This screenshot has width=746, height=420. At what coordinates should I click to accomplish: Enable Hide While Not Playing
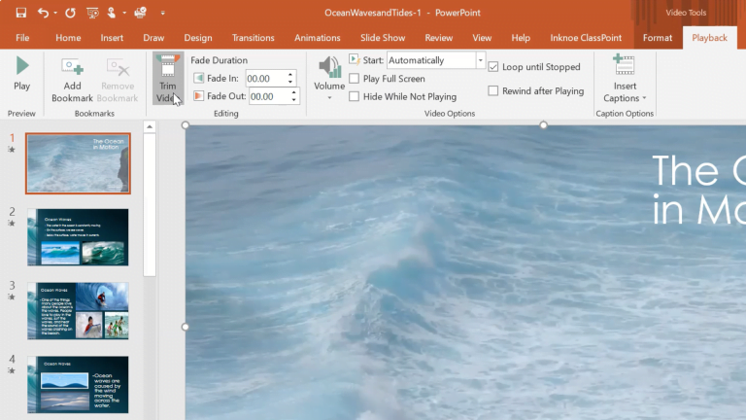354,96
